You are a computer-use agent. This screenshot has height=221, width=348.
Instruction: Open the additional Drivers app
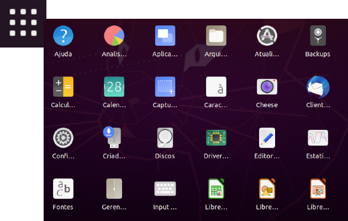216,138
